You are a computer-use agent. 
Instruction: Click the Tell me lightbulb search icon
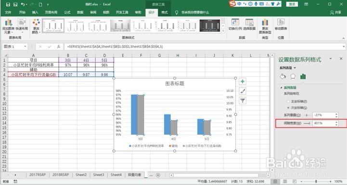176,12
